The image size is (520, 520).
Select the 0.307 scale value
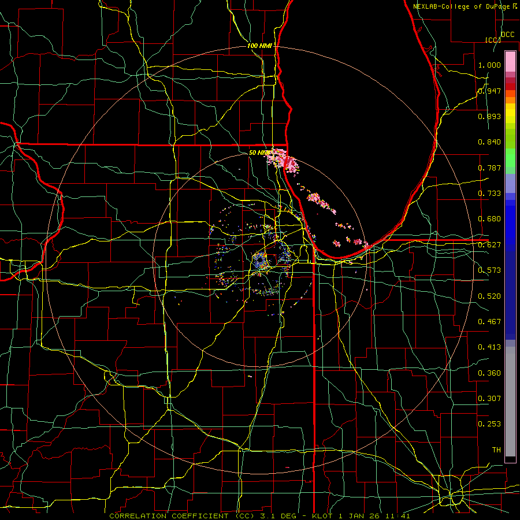pyautogui.click(x=489, y=399)
